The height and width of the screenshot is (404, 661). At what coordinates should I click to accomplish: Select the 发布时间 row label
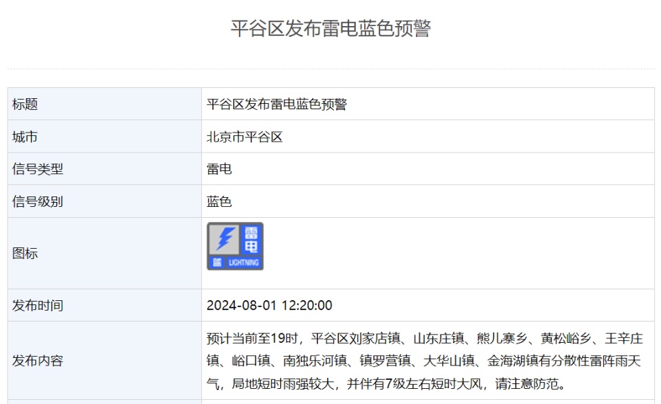(x=37, y=305)
